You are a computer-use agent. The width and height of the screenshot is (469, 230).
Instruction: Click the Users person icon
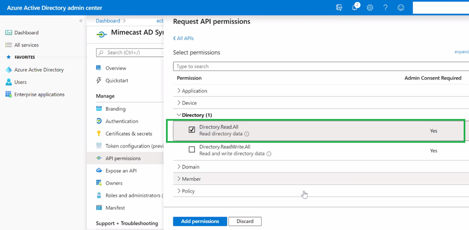(9, 82)
